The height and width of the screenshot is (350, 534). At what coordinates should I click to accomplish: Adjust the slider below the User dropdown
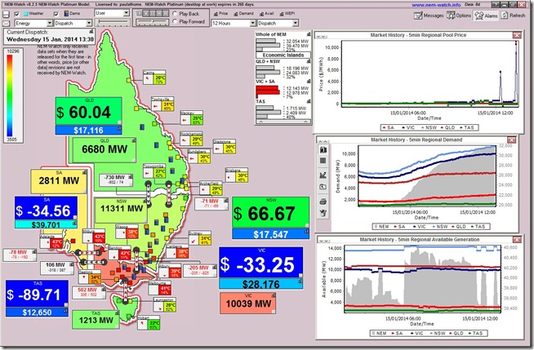(x=113, y=23)
